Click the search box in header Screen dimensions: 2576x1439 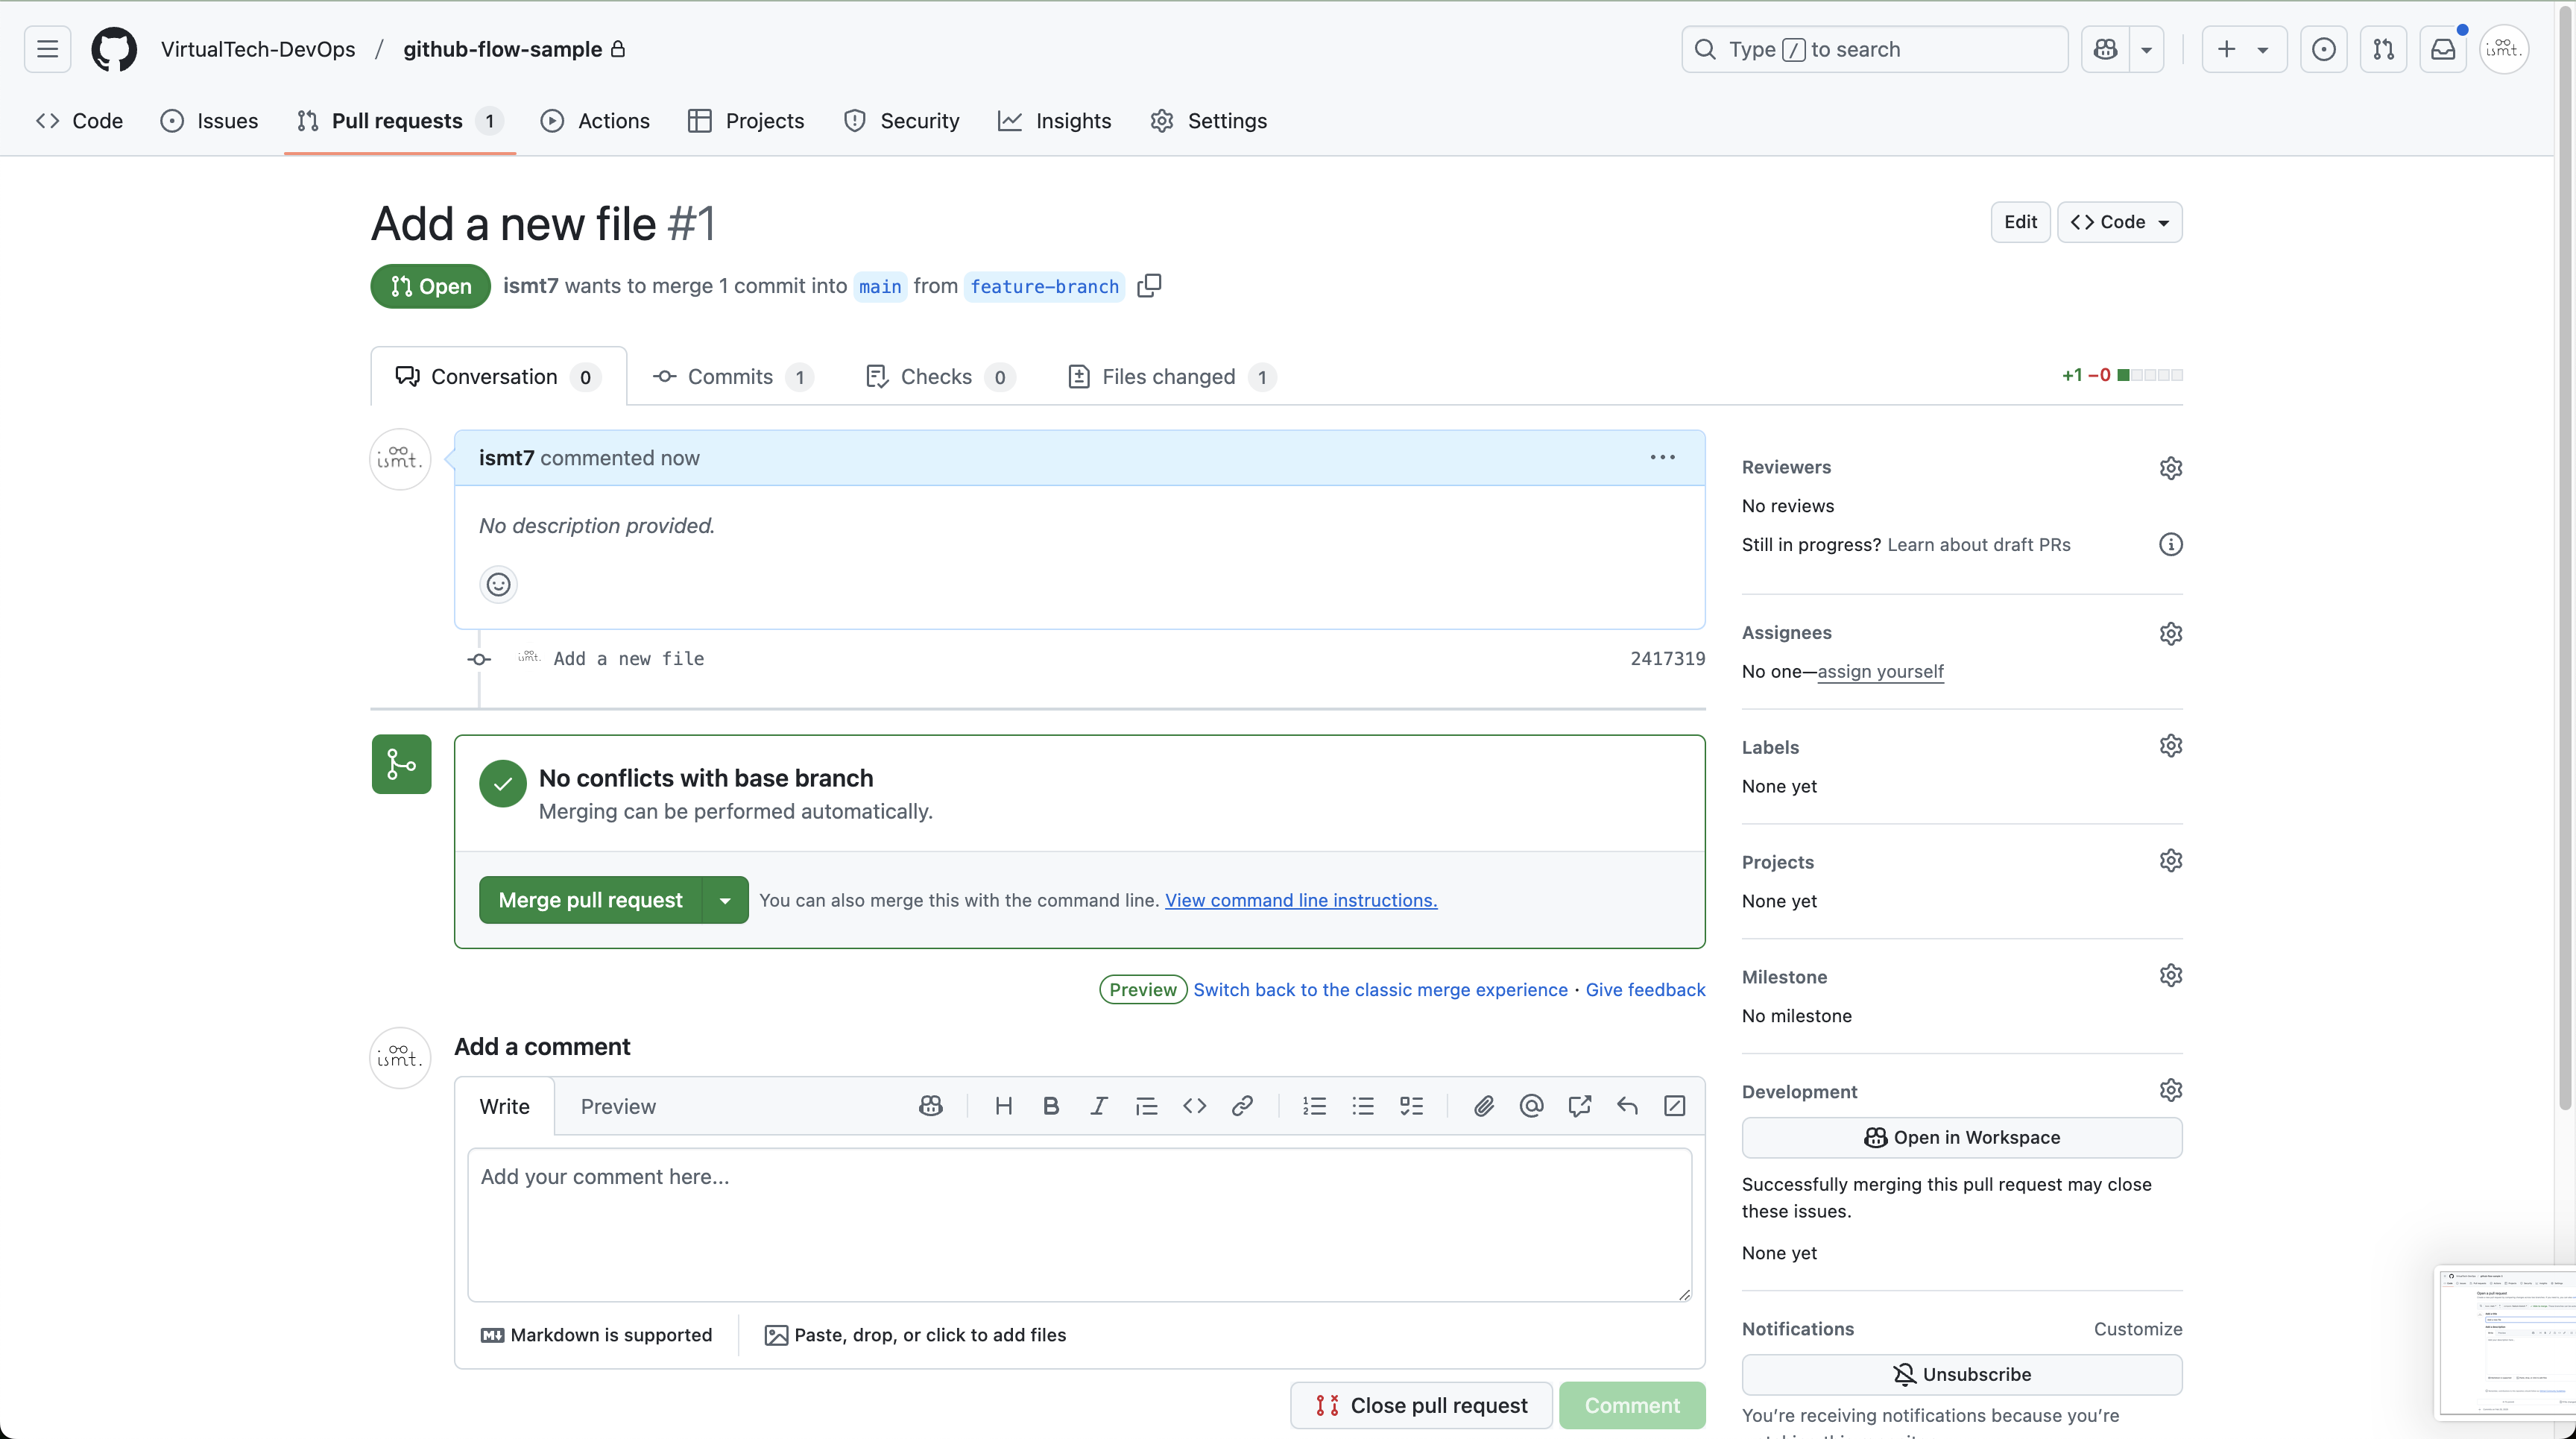click(x=1875, y=49)
